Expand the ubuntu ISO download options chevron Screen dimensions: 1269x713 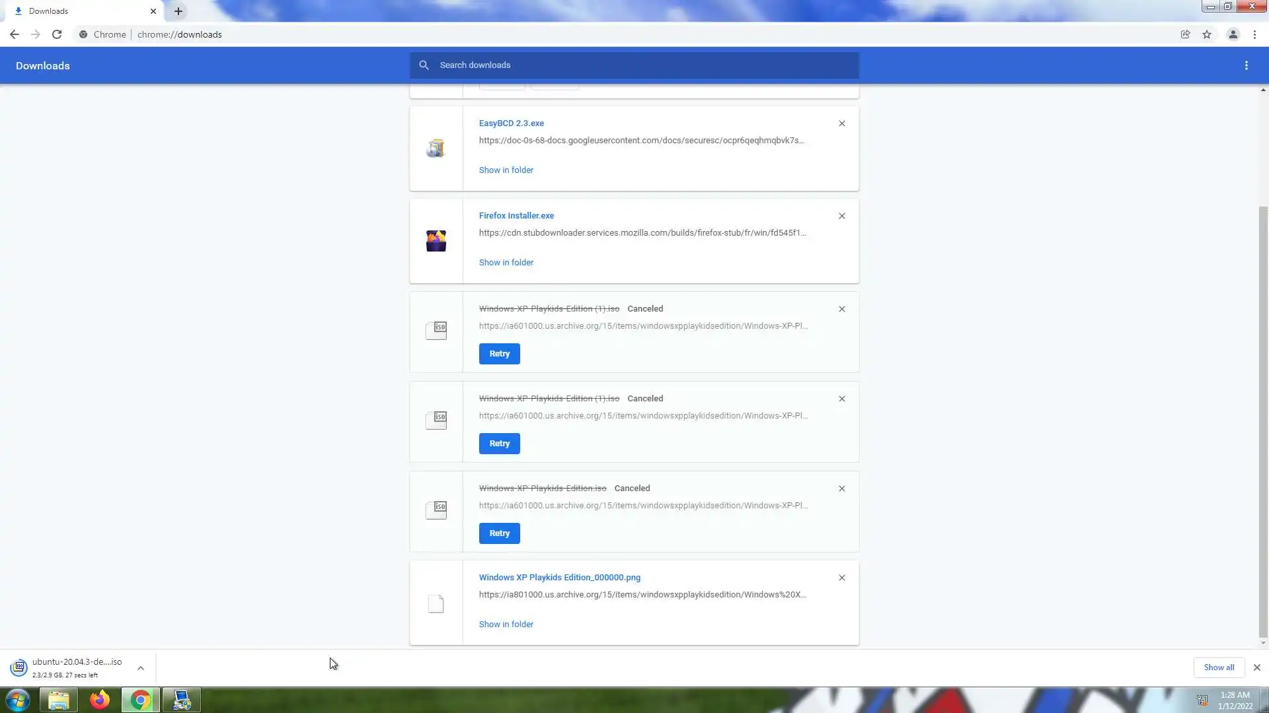click(141, 668)
